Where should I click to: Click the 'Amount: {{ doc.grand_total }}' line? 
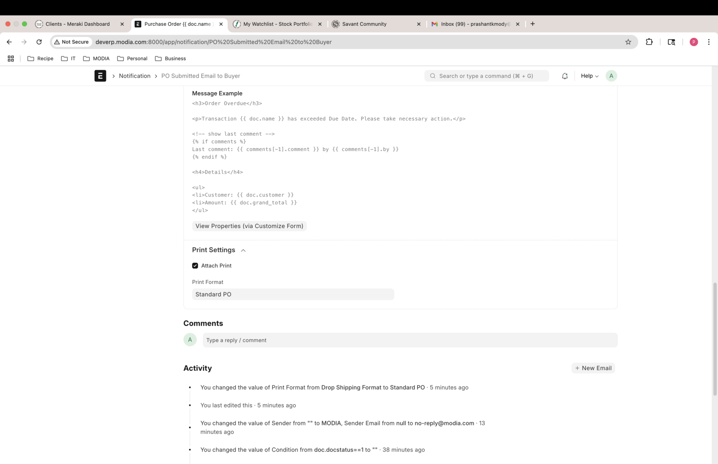tap(245, 203)
